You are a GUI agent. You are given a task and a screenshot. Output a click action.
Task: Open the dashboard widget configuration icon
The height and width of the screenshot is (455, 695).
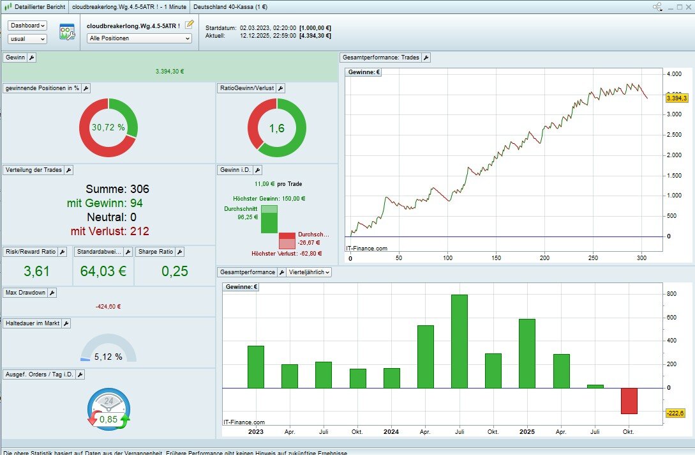coord(67,31)
